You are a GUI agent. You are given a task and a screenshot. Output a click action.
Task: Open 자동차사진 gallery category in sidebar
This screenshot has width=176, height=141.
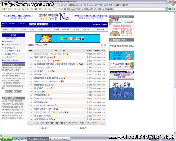9,41
